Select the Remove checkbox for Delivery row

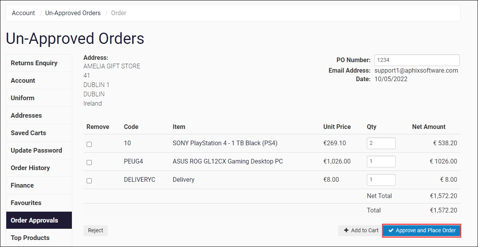coord(89,181)
